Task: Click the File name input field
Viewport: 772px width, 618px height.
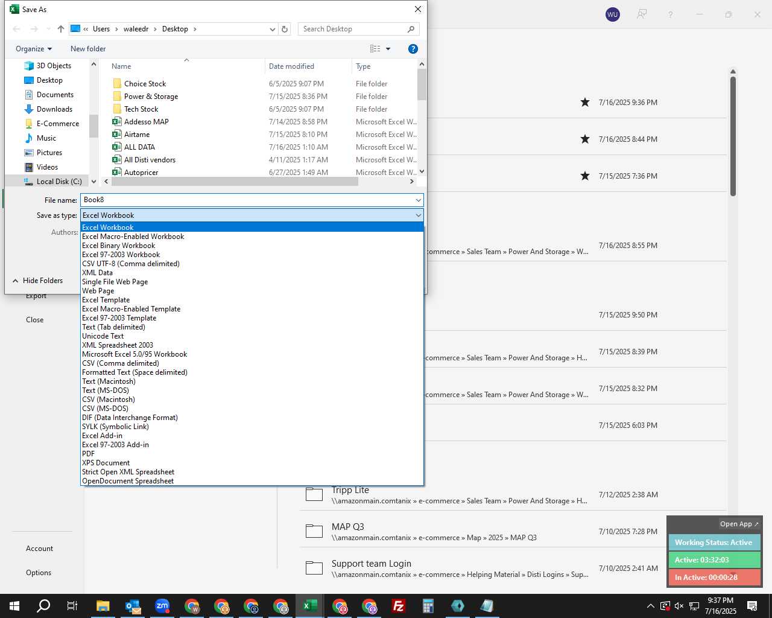Action: [x=247, y=200]
